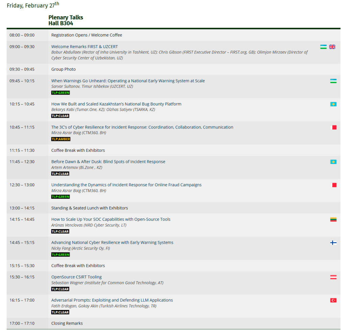Image resolution: width=346 pixels, height=332 pixels.
Task: Click TLP:GREEN badge under Early Warning Systems talk
Action: 60,255
